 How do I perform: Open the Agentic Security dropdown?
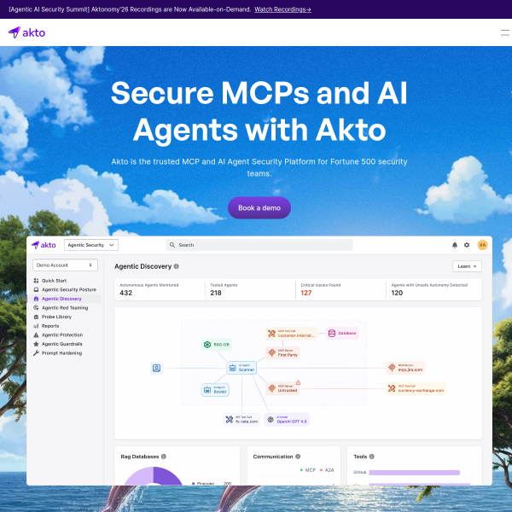click(x=91, y=245)
